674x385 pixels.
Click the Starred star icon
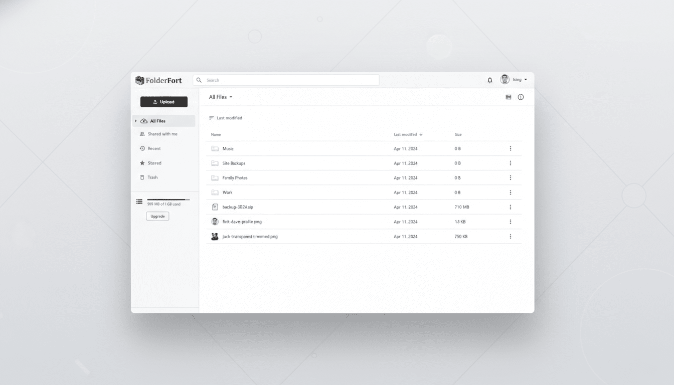pos(142,163)
